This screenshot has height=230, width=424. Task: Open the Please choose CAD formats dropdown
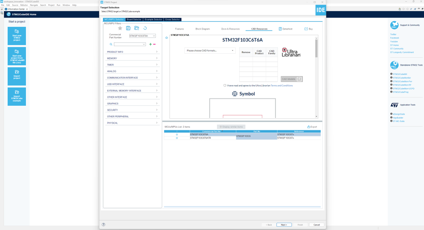click(210, 51)
